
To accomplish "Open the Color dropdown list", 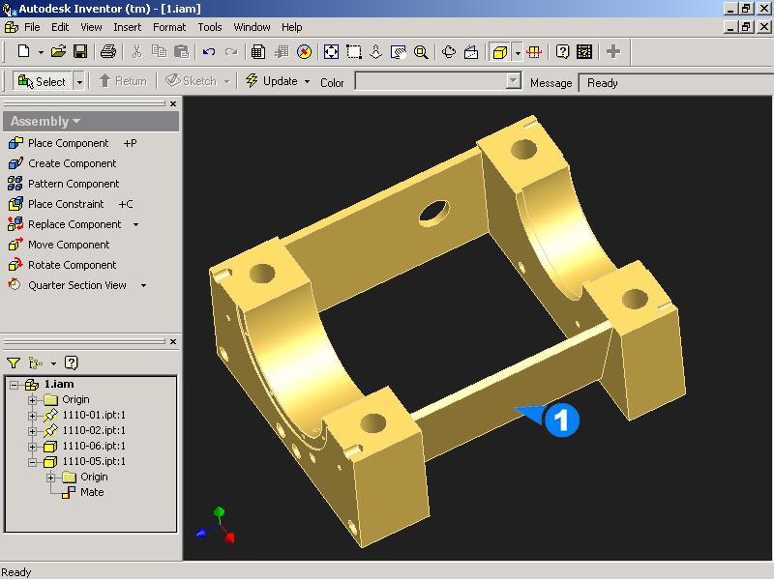I will [514, 82].
